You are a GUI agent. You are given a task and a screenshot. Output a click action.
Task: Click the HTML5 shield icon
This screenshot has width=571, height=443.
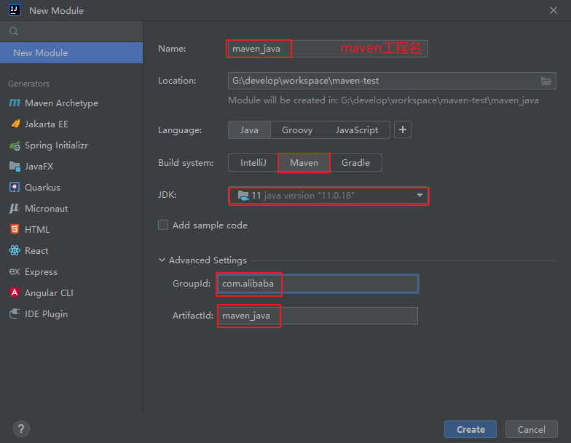(x=15, y=230)
